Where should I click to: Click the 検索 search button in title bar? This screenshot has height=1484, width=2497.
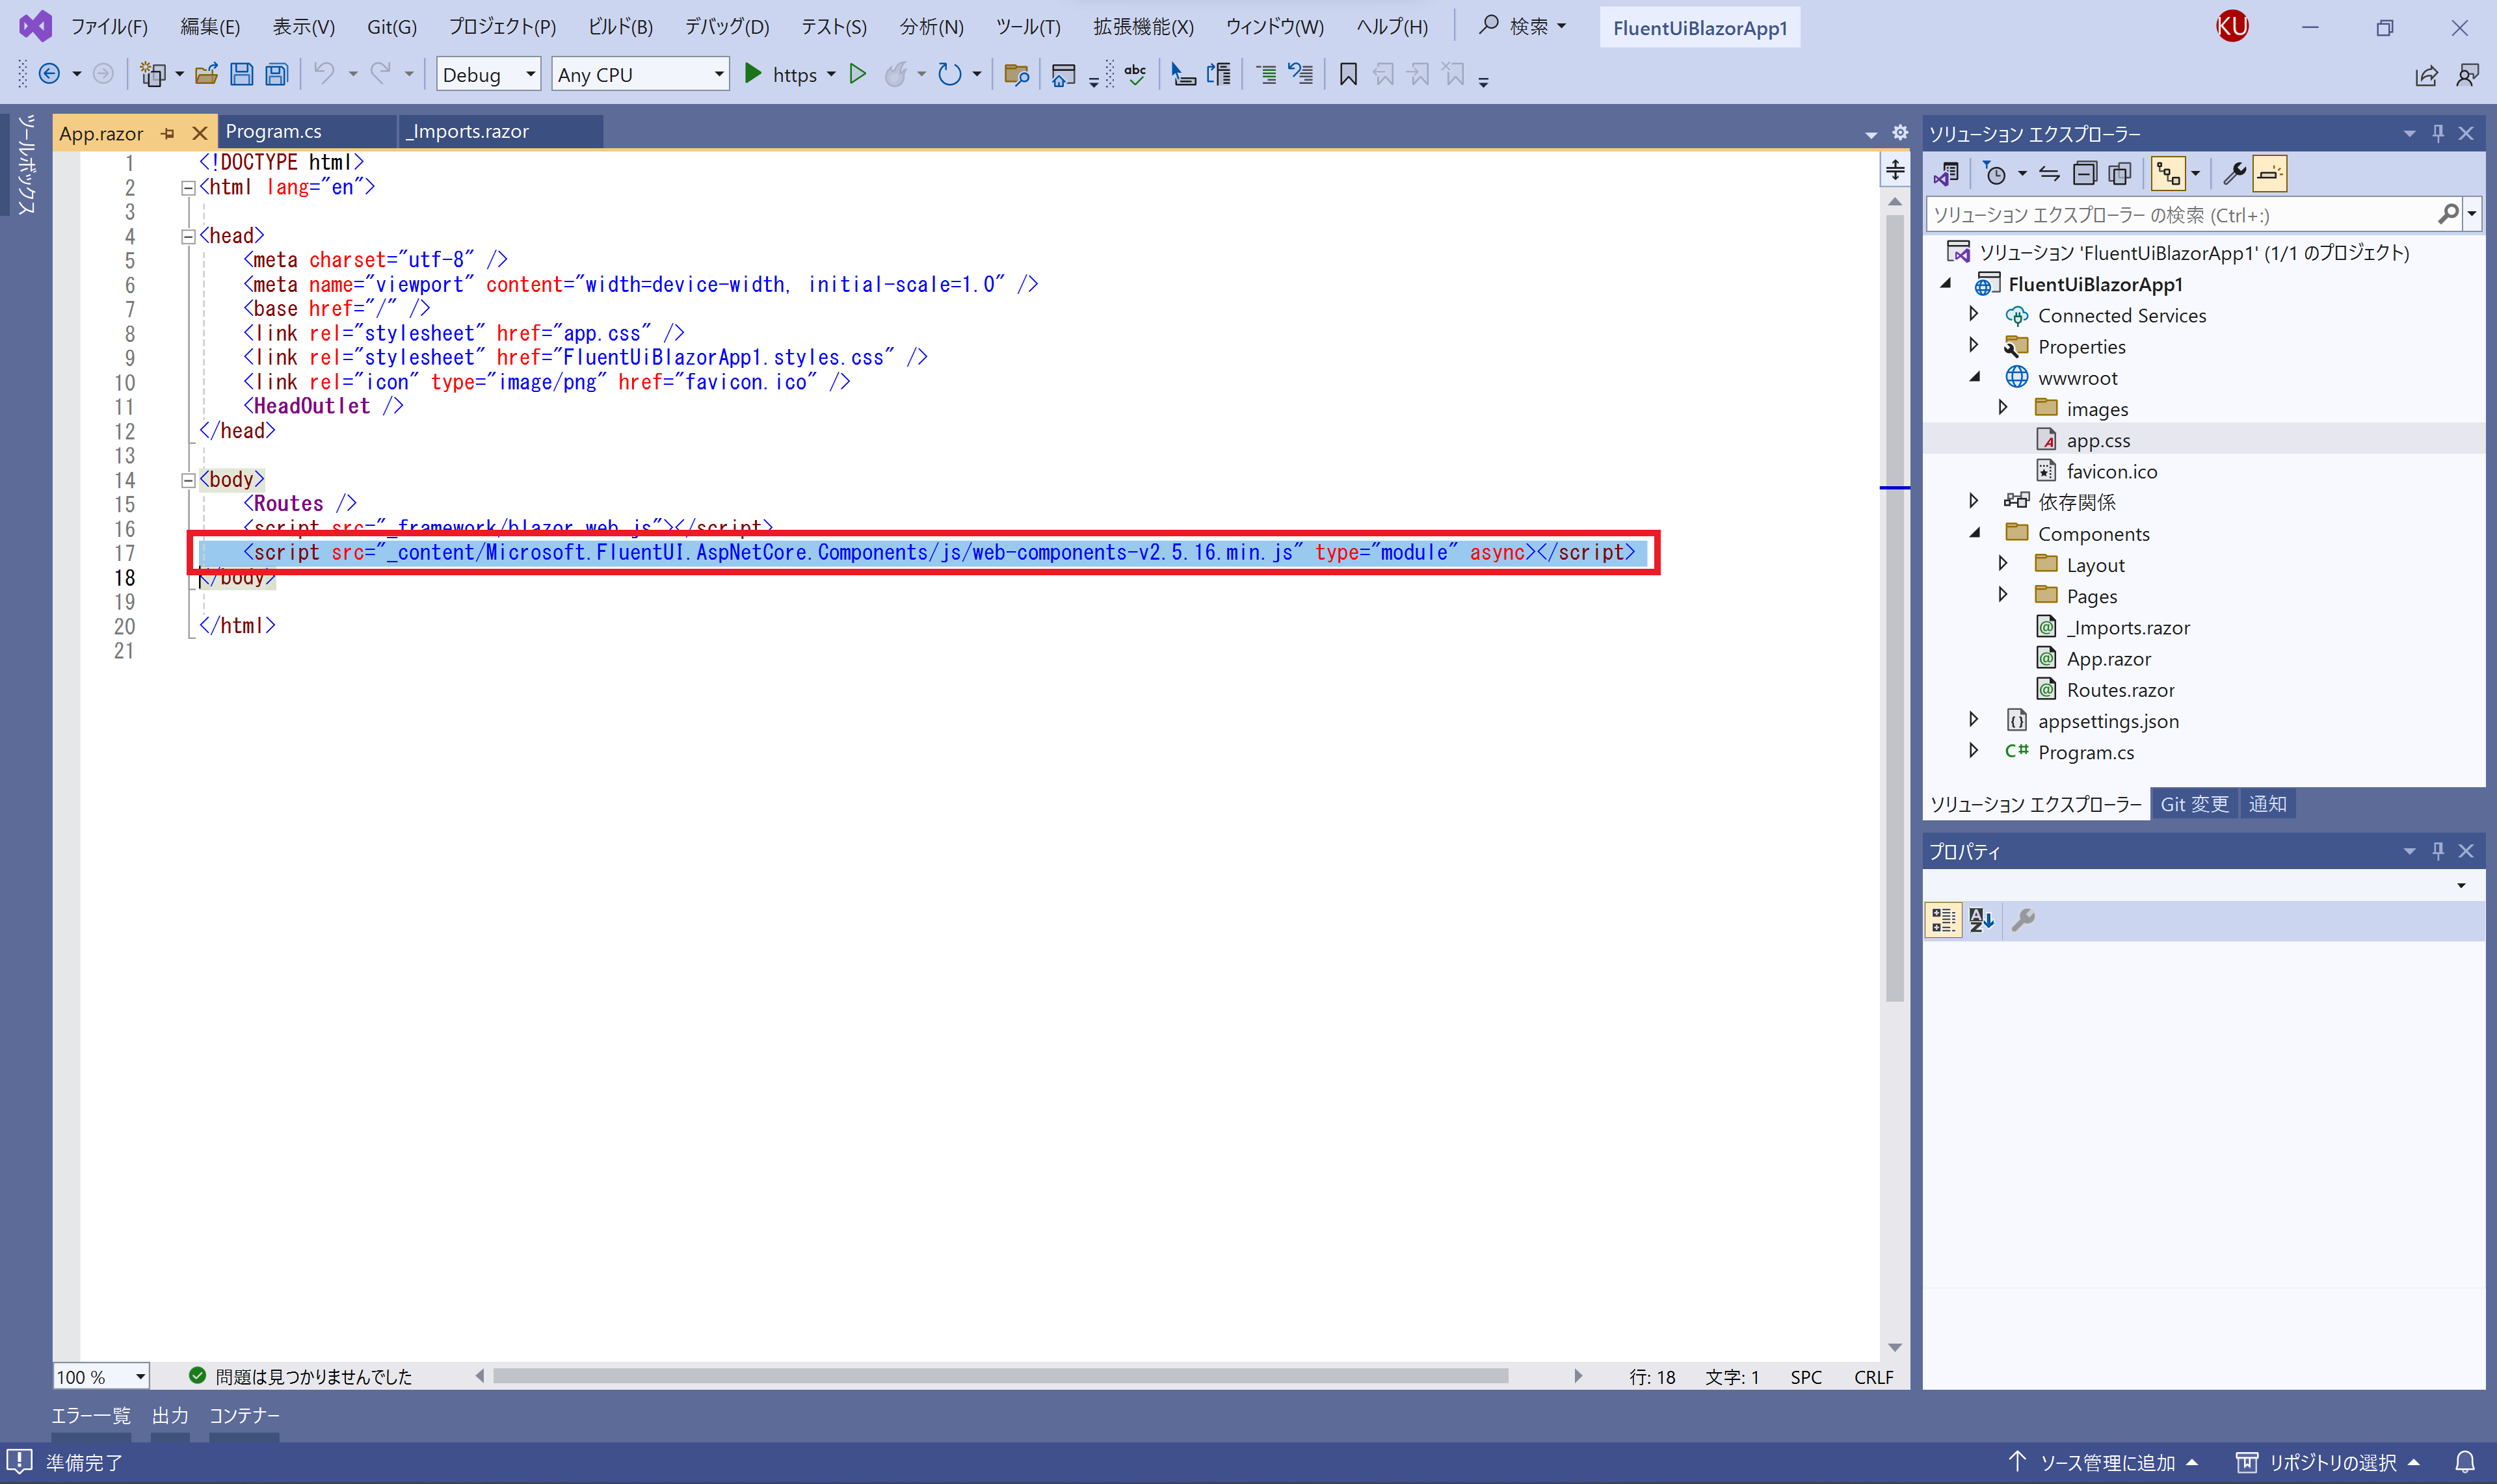pos(1523,27)
